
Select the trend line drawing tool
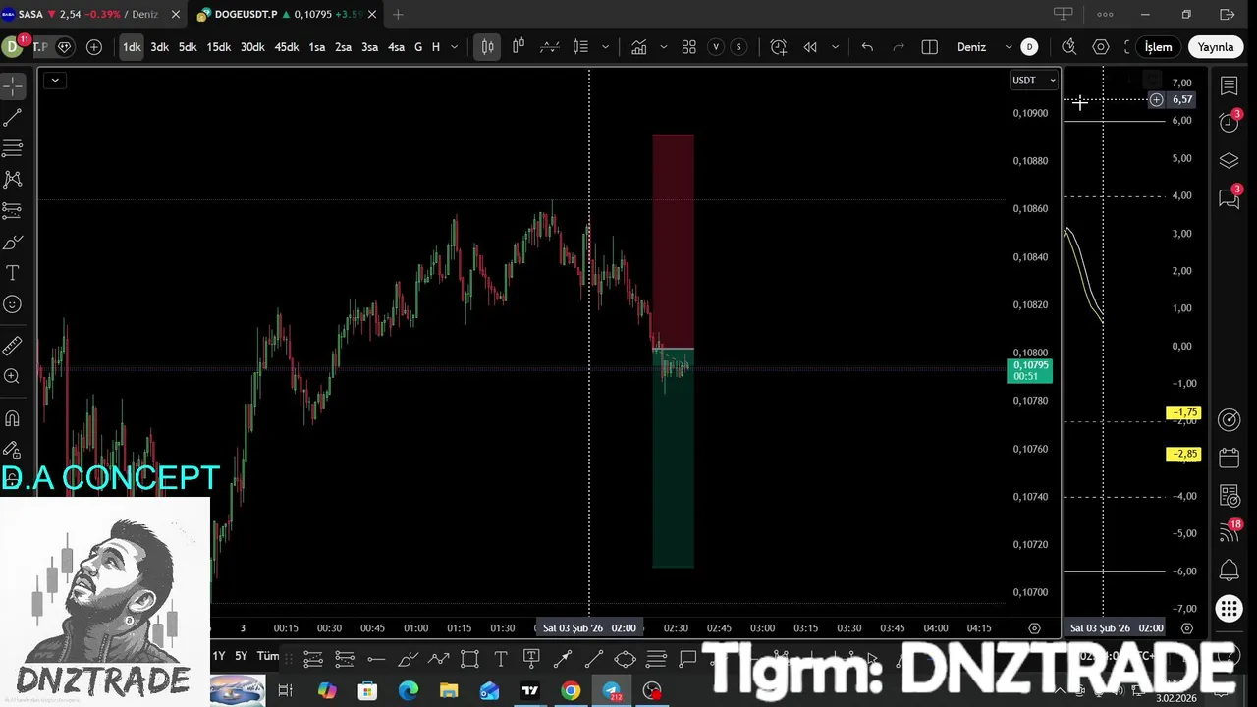click(13, 118)
